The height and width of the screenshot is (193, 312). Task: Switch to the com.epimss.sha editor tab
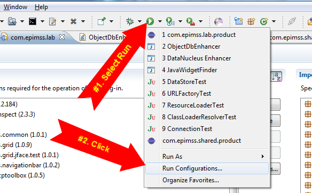[291, 37]
